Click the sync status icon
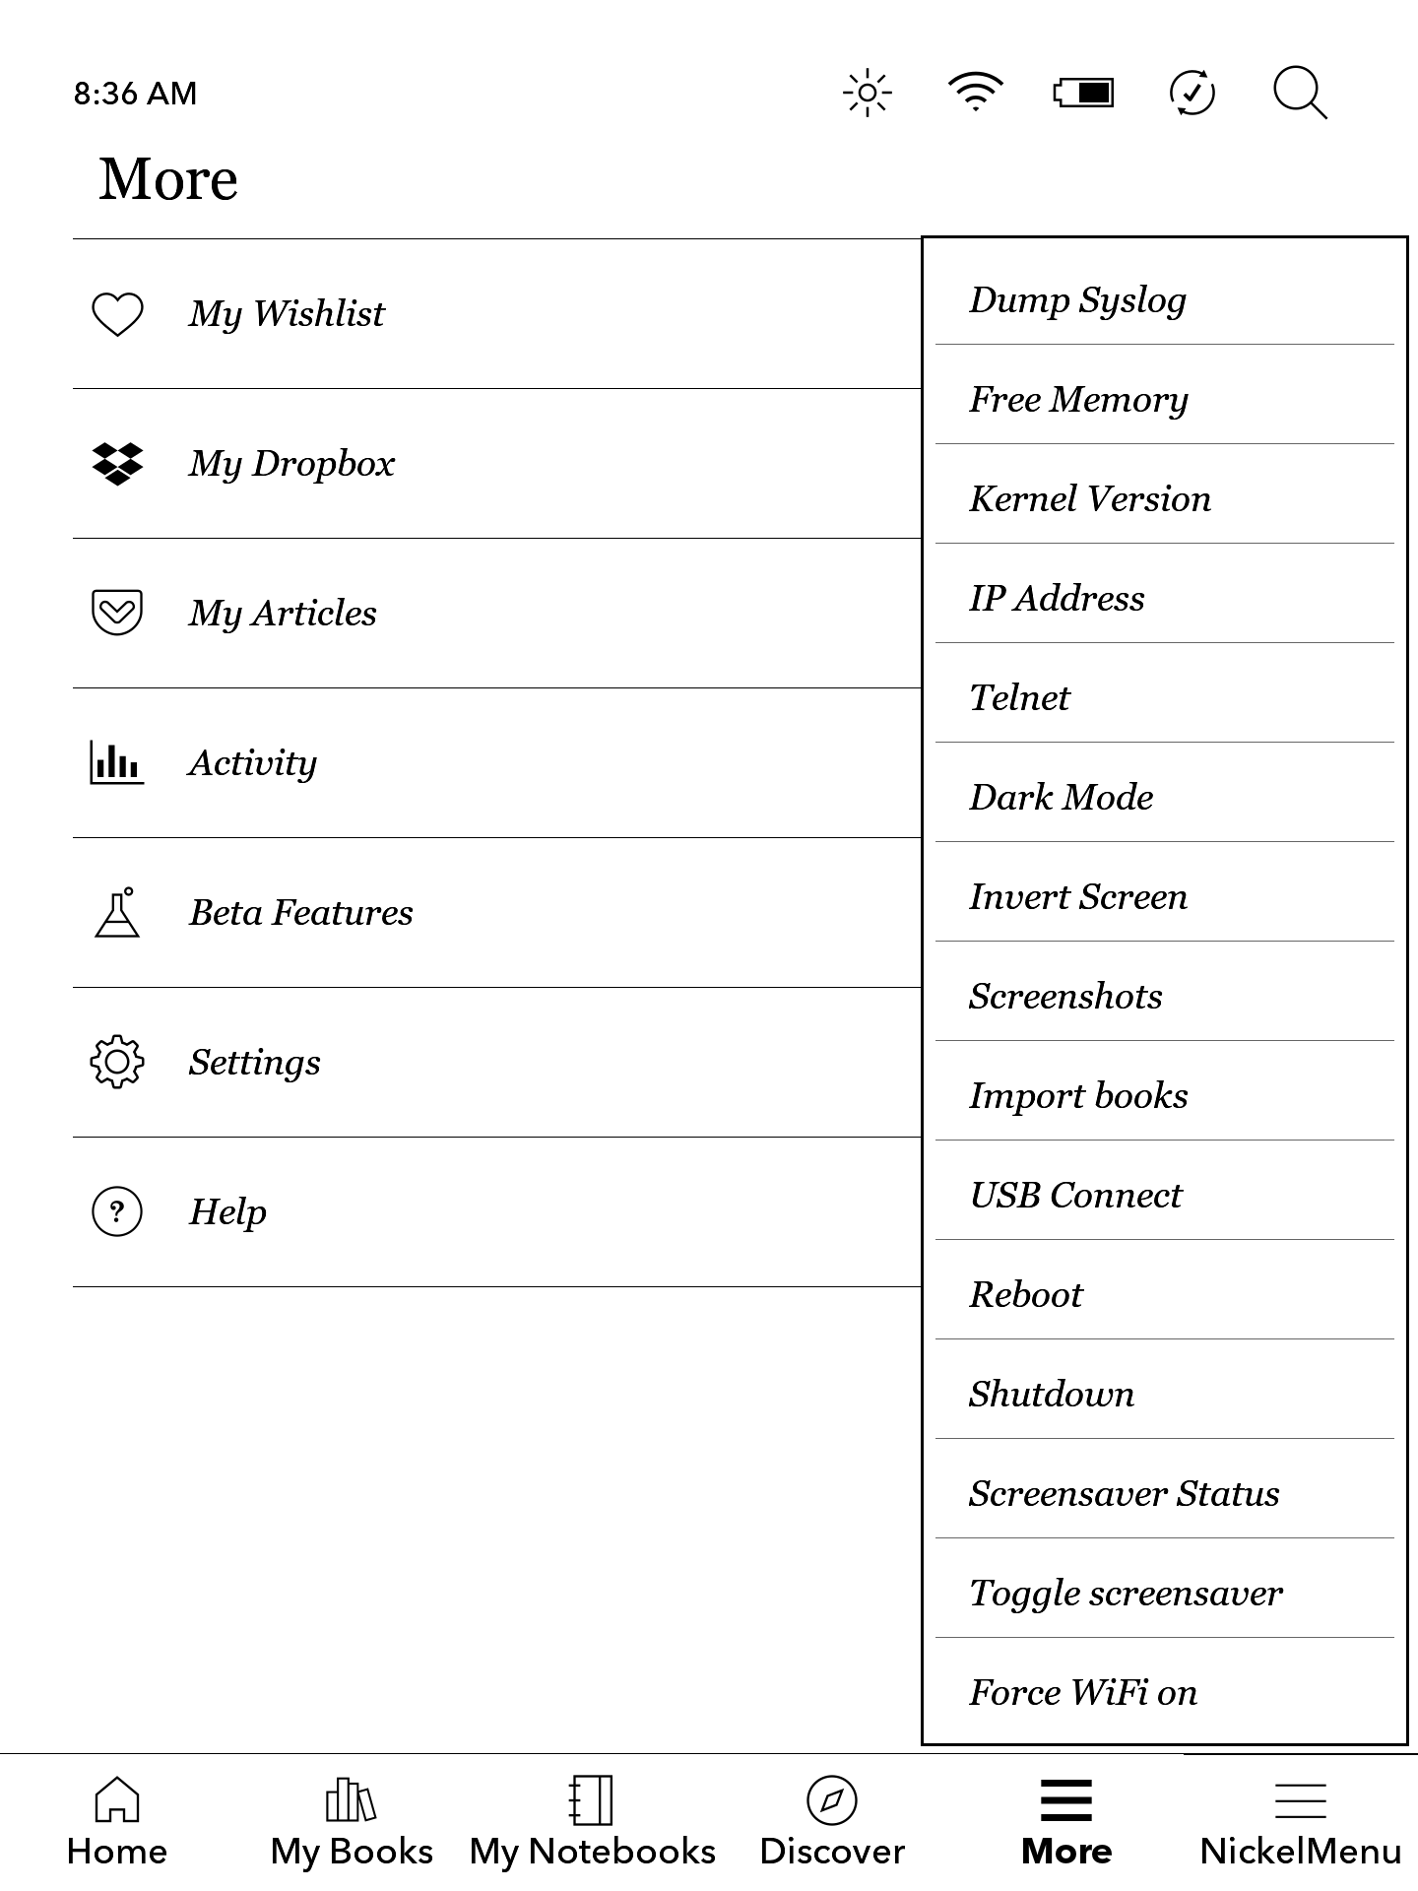Viewport: 1418px width, 1891px height. 1192,94
